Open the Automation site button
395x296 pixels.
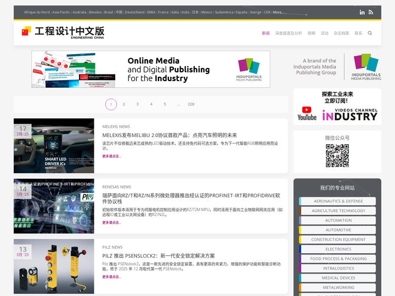coord(337,220)
